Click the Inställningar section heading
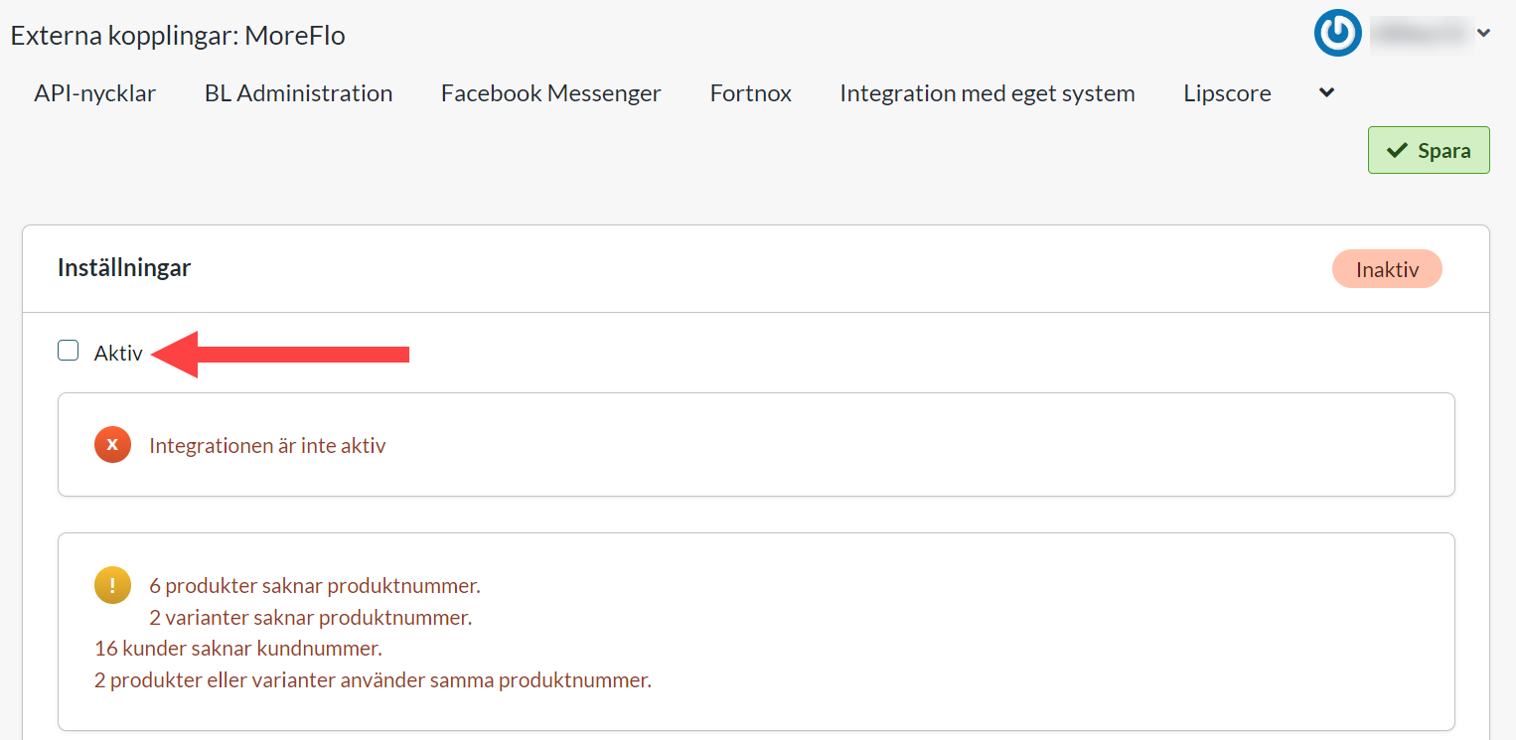1516x740 pixels. pyautogui.click(x=124, y=268)
